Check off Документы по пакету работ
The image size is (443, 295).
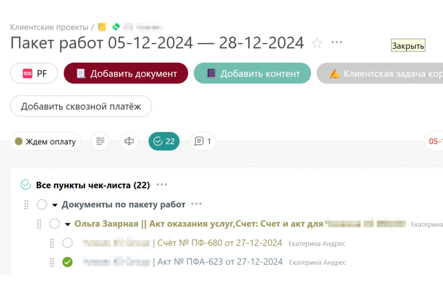(x=42, y=204)
